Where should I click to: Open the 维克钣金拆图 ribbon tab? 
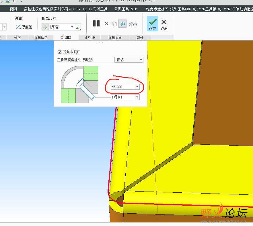pos(157,9)
